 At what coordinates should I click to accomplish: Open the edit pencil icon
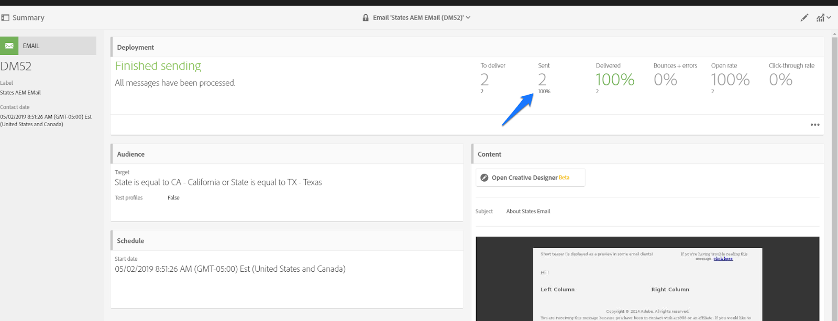pyautogui.click(x=804, y=17)
